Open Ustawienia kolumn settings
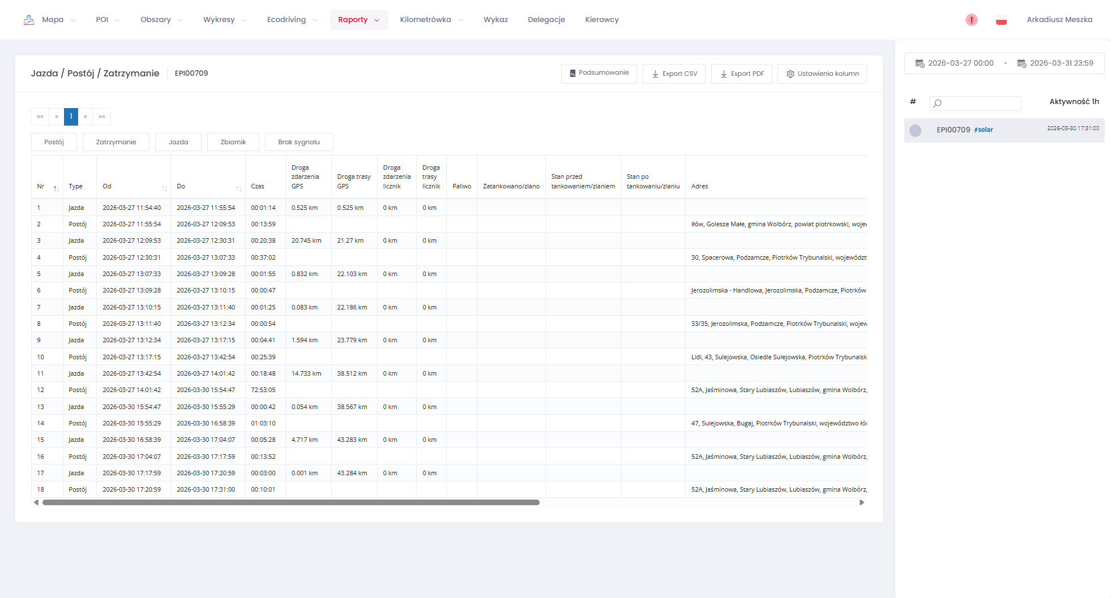Image resolution: width=1111 pixels, height=598 pixels. tap(822, 74)
